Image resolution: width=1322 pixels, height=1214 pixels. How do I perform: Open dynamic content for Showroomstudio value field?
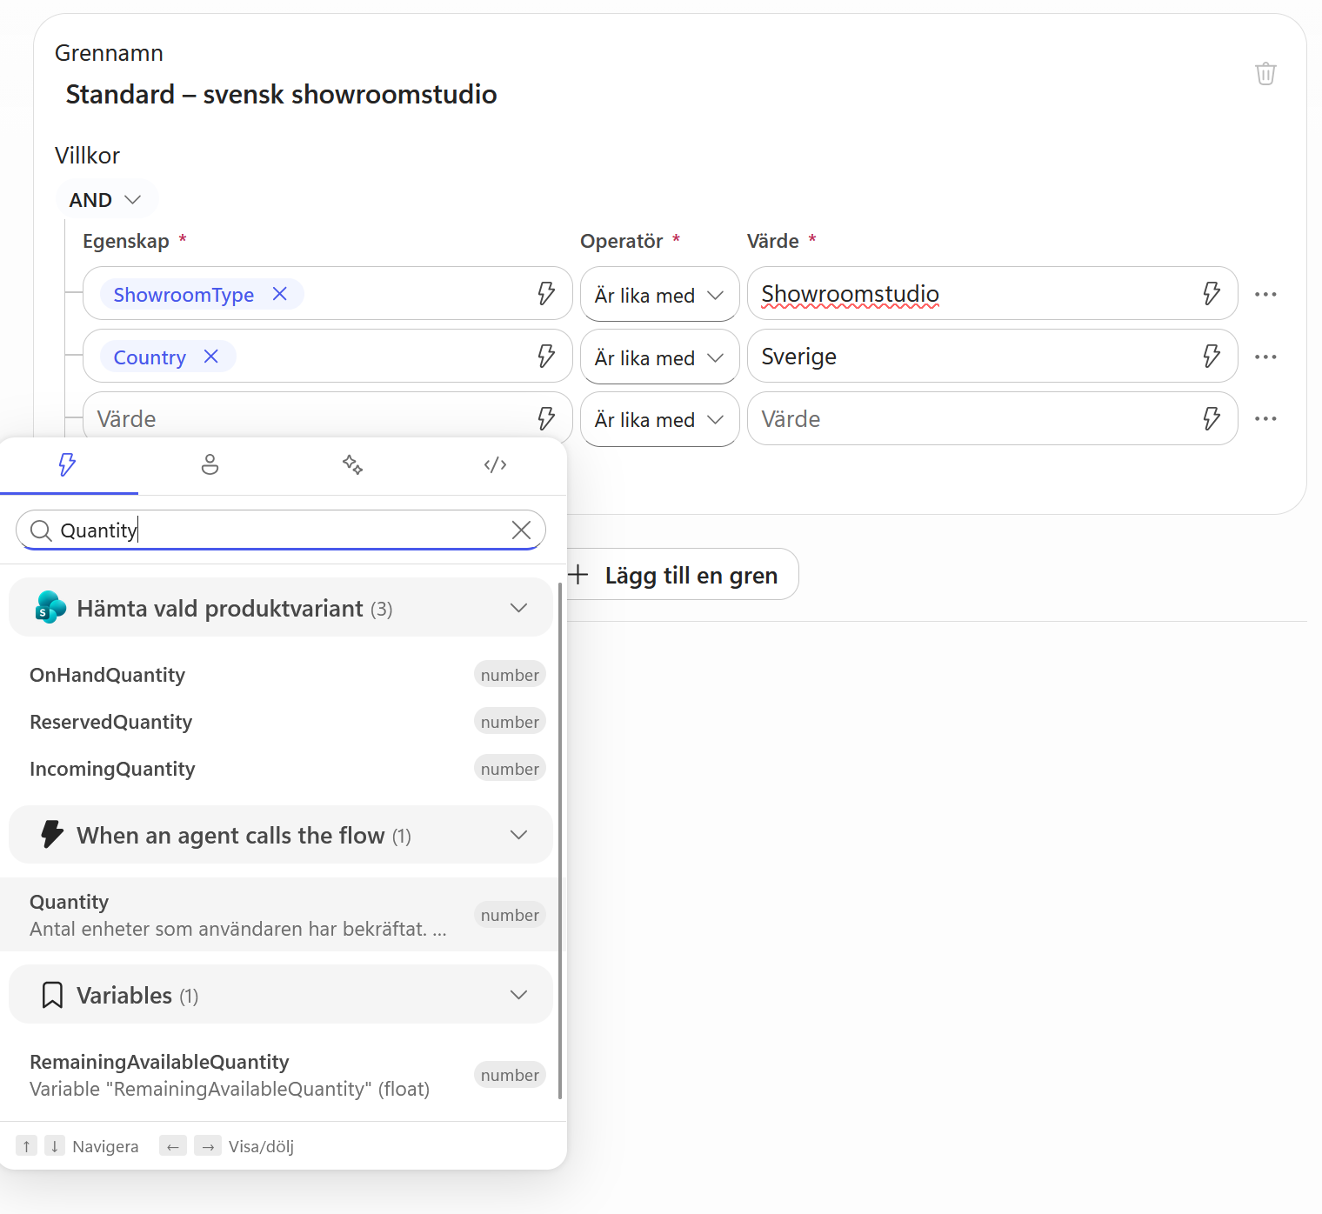coord(1212,294)
